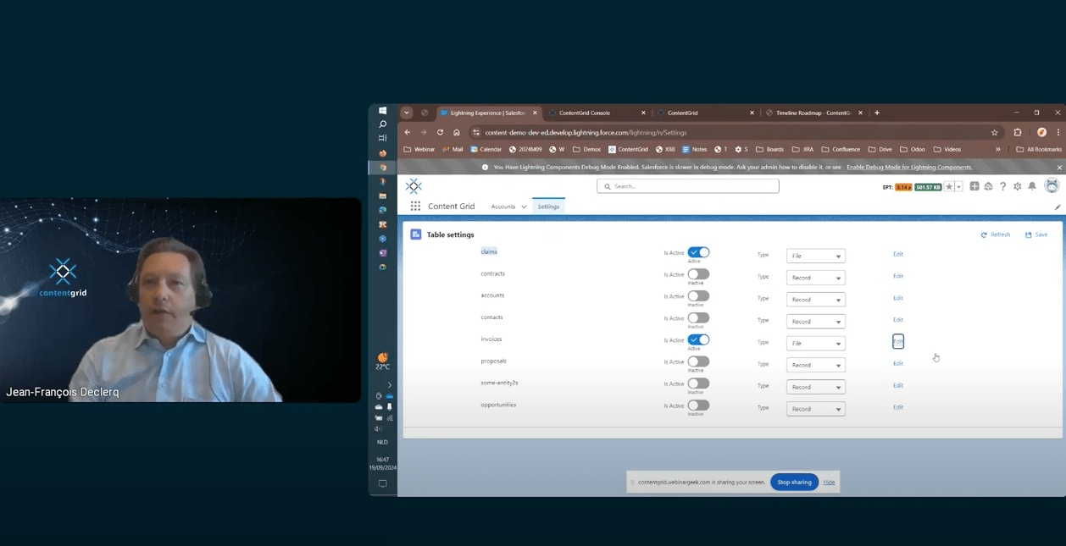Click the Save button in Table settings
The image size is (1066, 546).
1036,234
